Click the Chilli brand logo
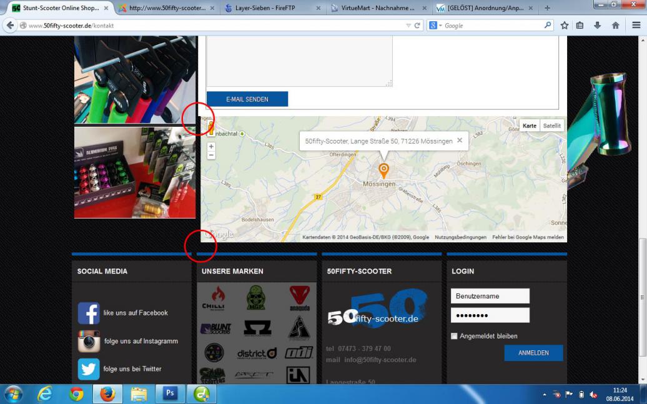The height and width of the screenshot is (404, 647). coord(214,298)
